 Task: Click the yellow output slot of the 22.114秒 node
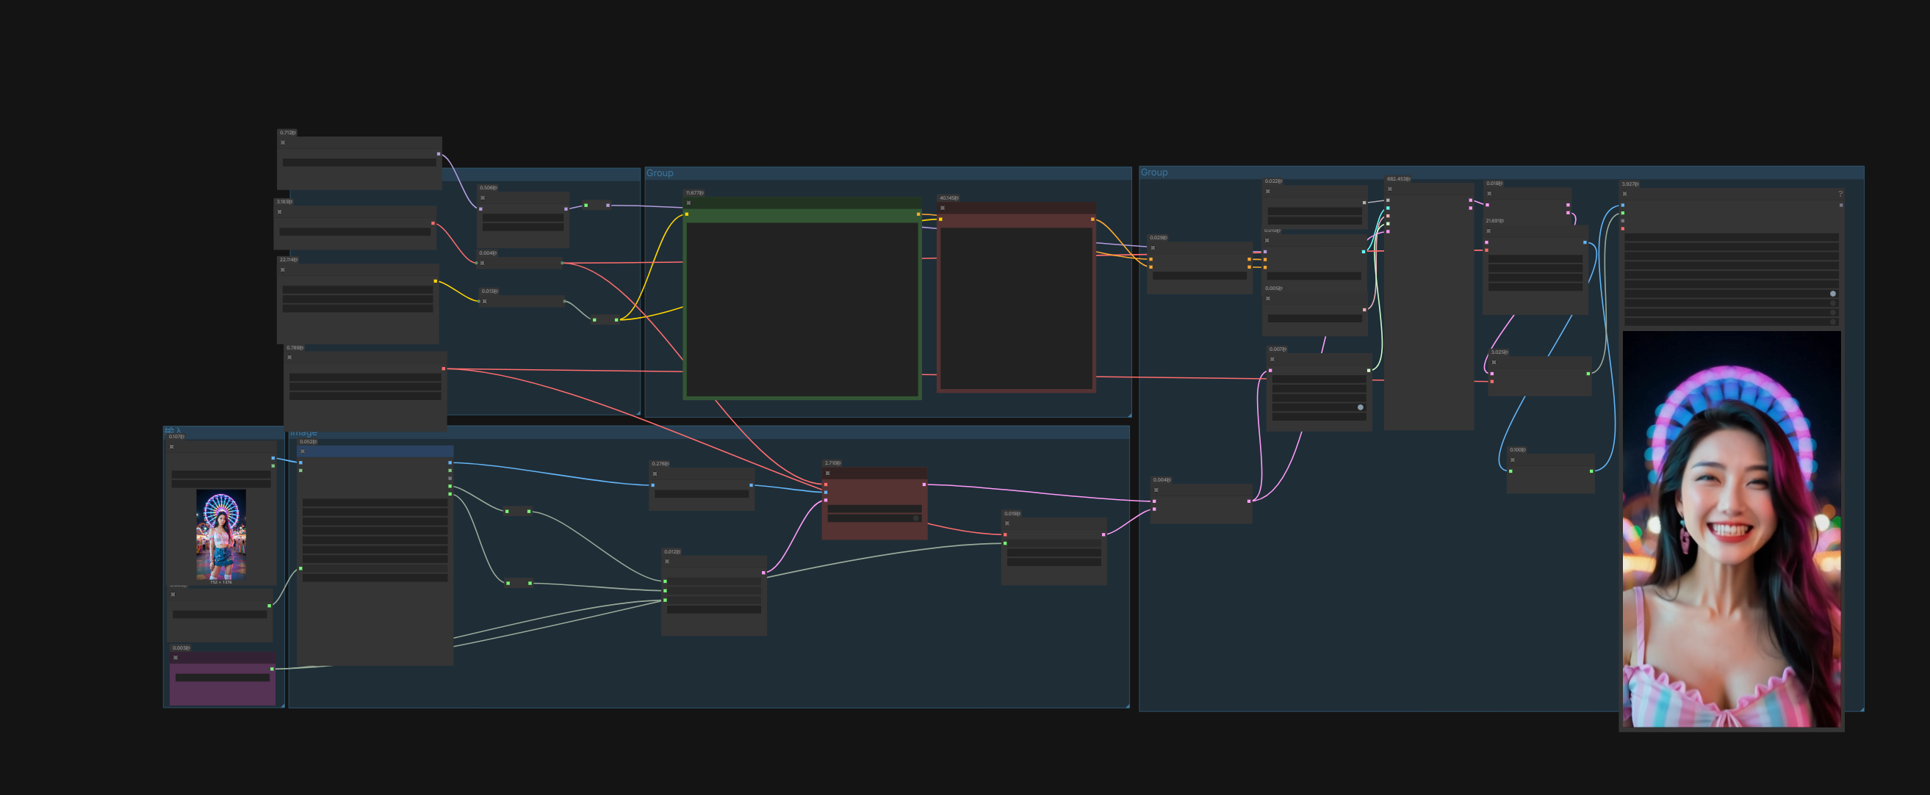[436, 281]
